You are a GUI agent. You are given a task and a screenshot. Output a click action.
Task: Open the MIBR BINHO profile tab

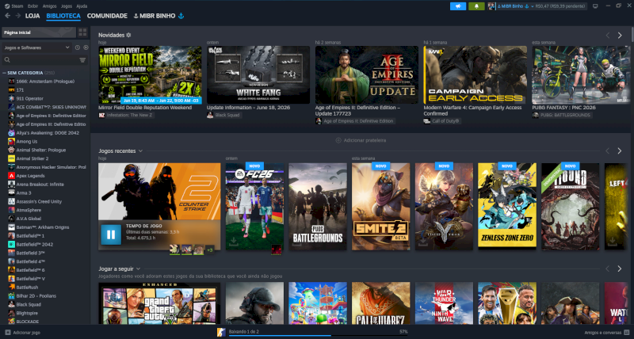click(x=158, y=16)
